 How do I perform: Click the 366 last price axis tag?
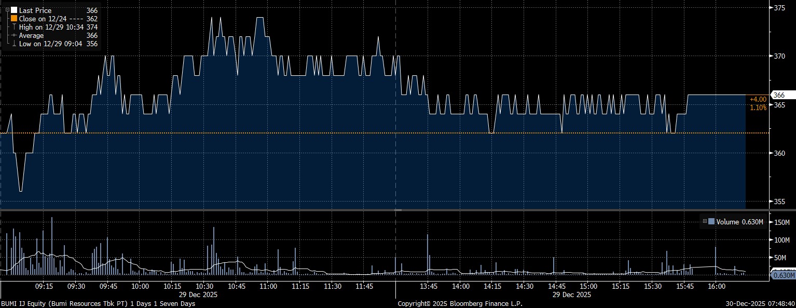(x=778, y=95)
